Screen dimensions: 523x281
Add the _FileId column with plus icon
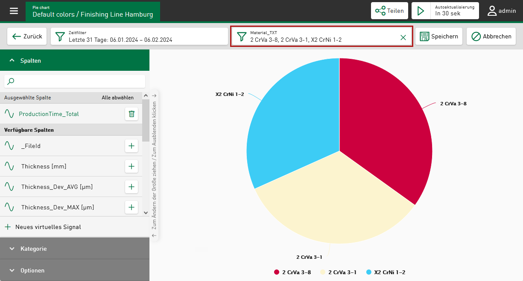point(131,146)
